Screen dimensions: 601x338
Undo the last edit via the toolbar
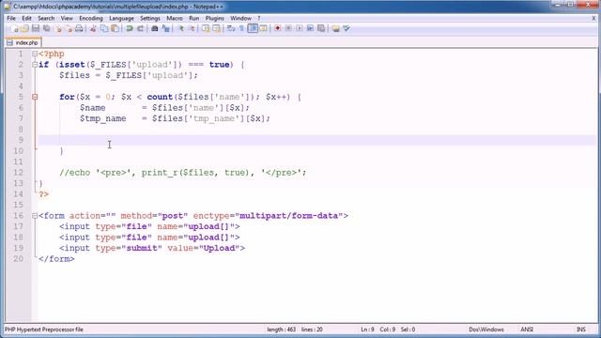[130, 28]
